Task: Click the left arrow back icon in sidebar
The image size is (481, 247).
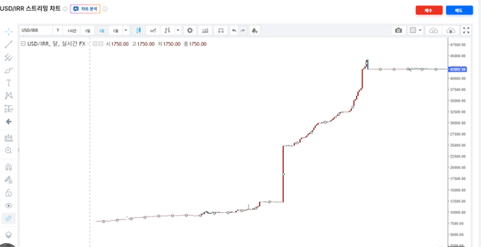Action: coord(9,122)
